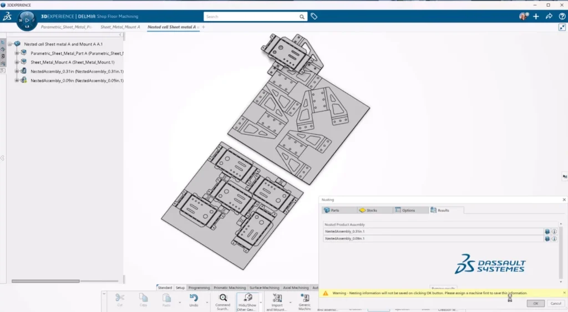Click the Undo tool
568x312 pixels.
(x=194, y=300)
